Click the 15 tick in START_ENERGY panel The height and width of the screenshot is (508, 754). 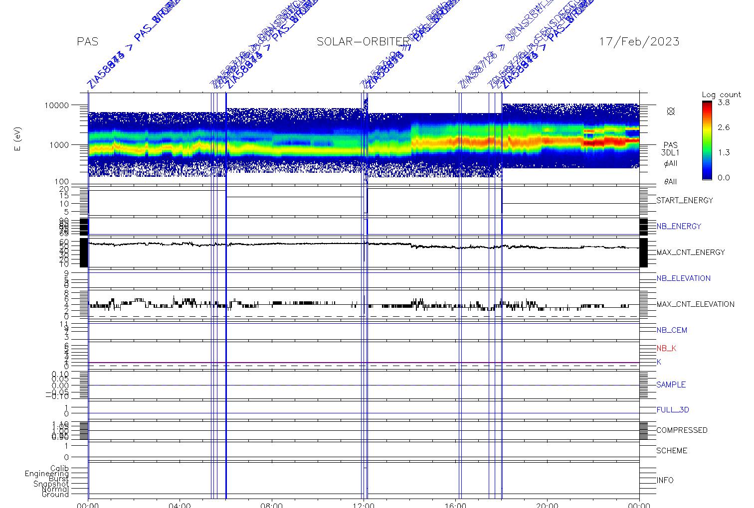coord(64,196)
